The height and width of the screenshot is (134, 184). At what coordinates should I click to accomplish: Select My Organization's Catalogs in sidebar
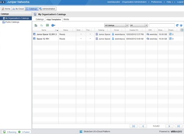pyautogui.click(x=16, y=18)
